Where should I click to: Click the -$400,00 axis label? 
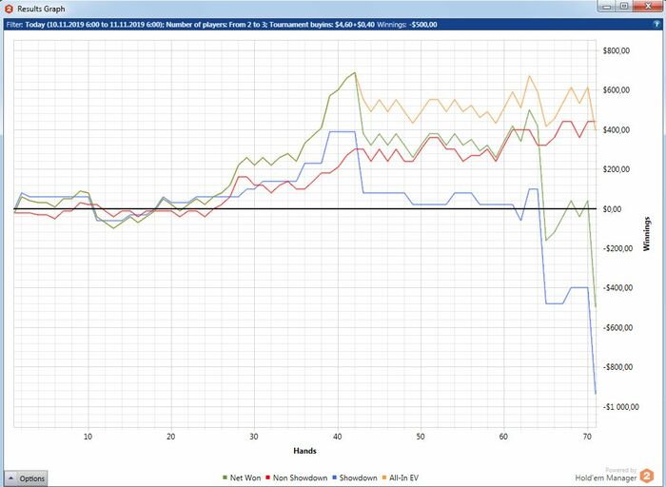[617, 288]
